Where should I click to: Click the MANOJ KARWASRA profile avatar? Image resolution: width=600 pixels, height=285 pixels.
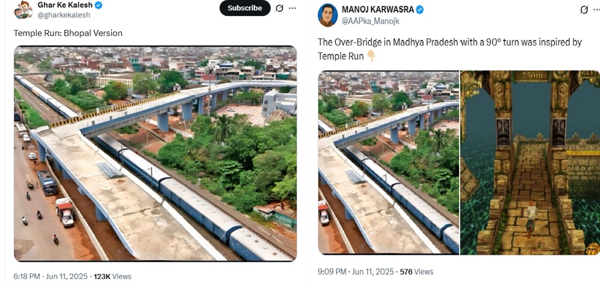[327, 15]
